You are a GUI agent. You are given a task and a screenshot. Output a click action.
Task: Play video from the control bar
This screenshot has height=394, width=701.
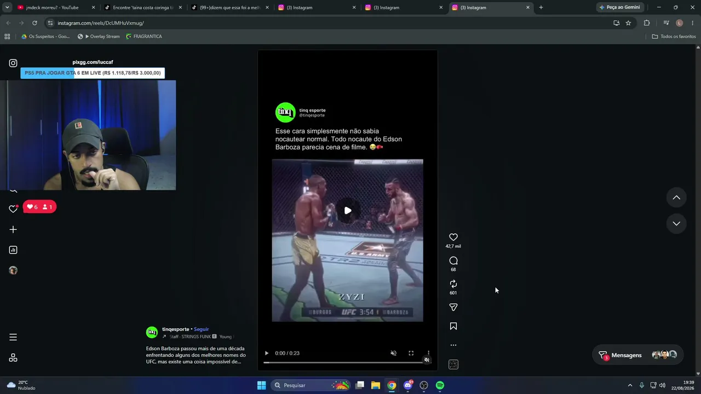pos(267,353)
